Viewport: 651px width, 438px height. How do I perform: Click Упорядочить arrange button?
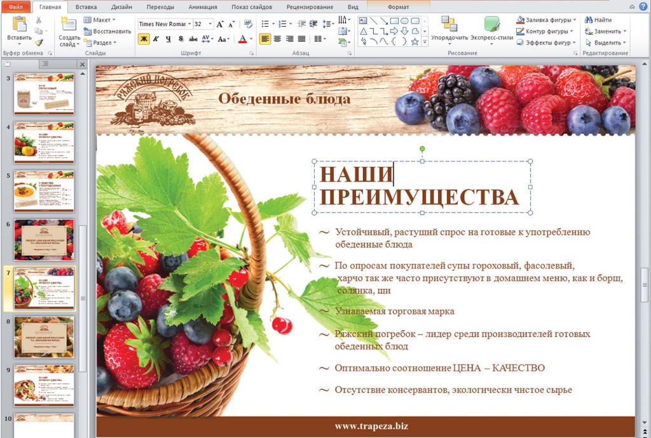pyautogui.click(x=449, y=30)
